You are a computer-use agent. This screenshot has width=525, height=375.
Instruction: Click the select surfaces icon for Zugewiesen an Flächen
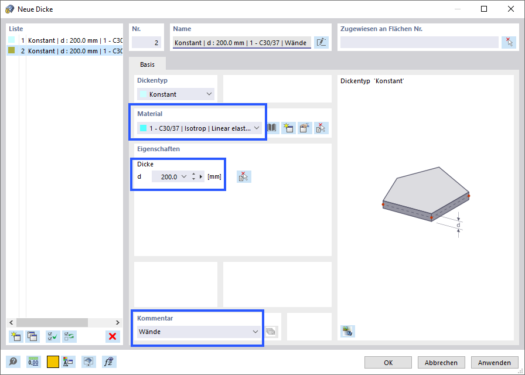pos(509,43)
